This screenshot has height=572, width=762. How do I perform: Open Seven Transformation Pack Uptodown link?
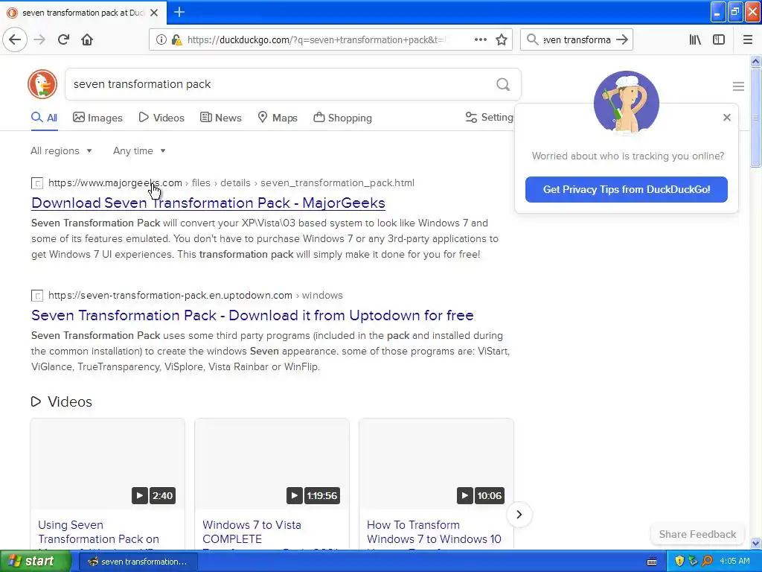pyautogui.click(x=252, y=315)
